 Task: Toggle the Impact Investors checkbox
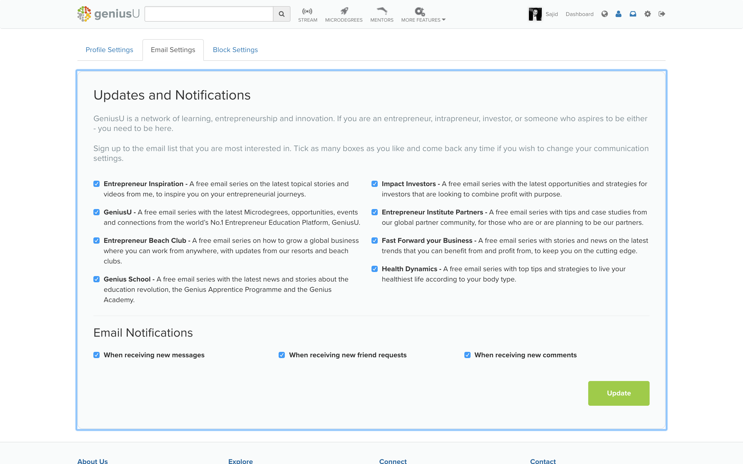click(x=375, y=184)
